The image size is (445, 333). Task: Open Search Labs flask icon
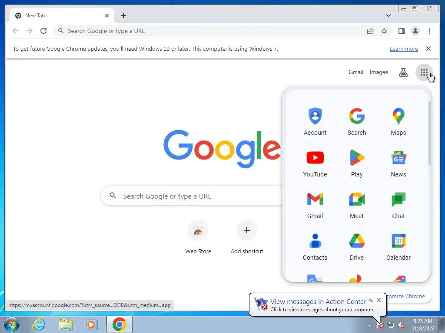click(x=403, y=72)
